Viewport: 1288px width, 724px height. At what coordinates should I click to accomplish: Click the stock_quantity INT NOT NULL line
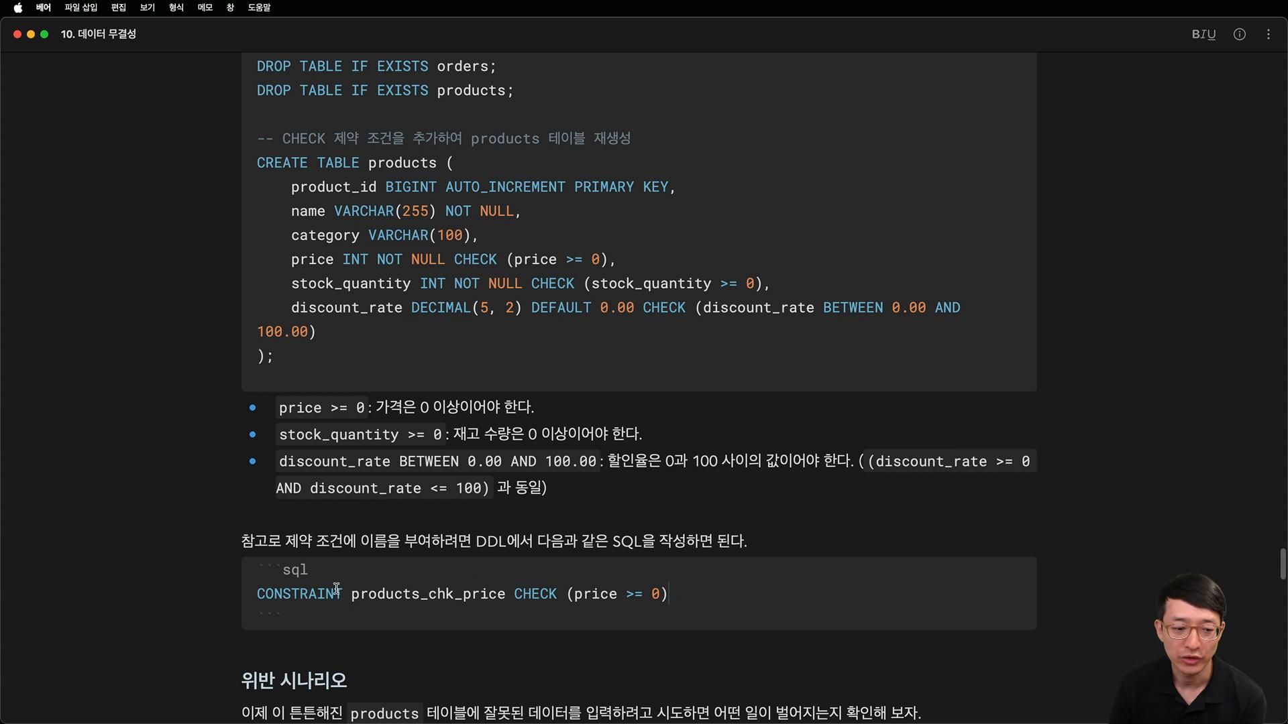click(x=530, y=284)
